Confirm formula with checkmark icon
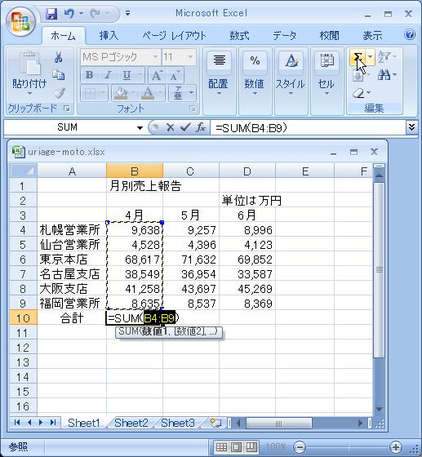Viewport: 422px width, 457px height. pyautogui.click(x=185, y=127)
